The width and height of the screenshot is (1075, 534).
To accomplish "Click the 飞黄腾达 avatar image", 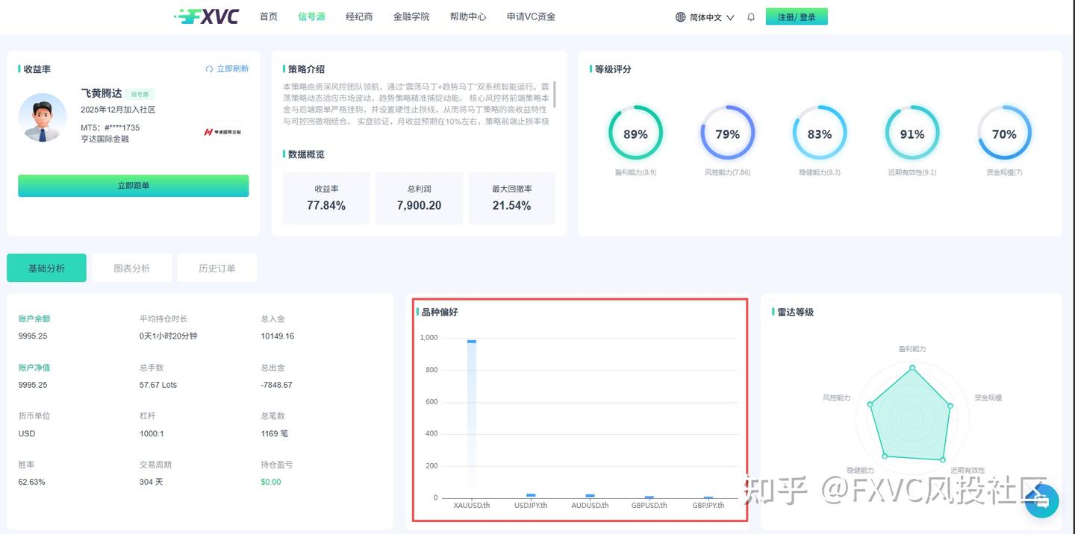I will [x=43, y=118].
